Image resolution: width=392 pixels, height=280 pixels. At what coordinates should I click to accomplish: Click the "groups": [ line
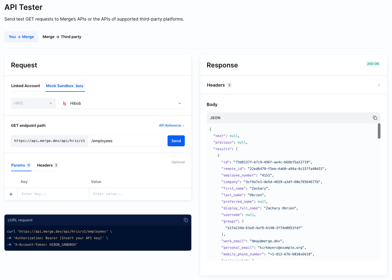coord(232,221)
